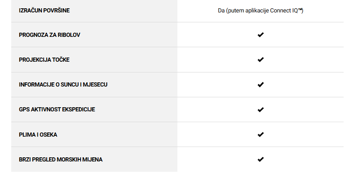Click the trademark symbol after Connect IQ
The height and width of the screenshot is (183, 354).
point(300,10)
